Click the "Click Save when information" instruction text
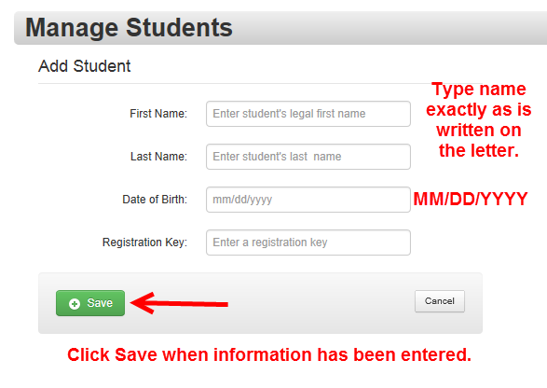Screen dimensions: 547x388 (x=269, y=354)
